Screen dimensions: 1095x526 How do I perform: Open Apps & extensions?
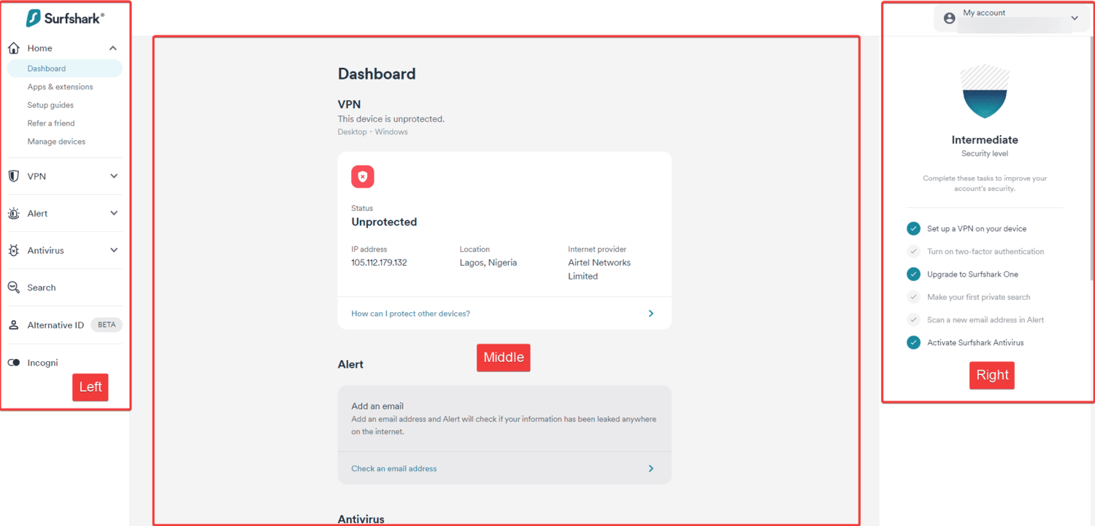point(60,87)
